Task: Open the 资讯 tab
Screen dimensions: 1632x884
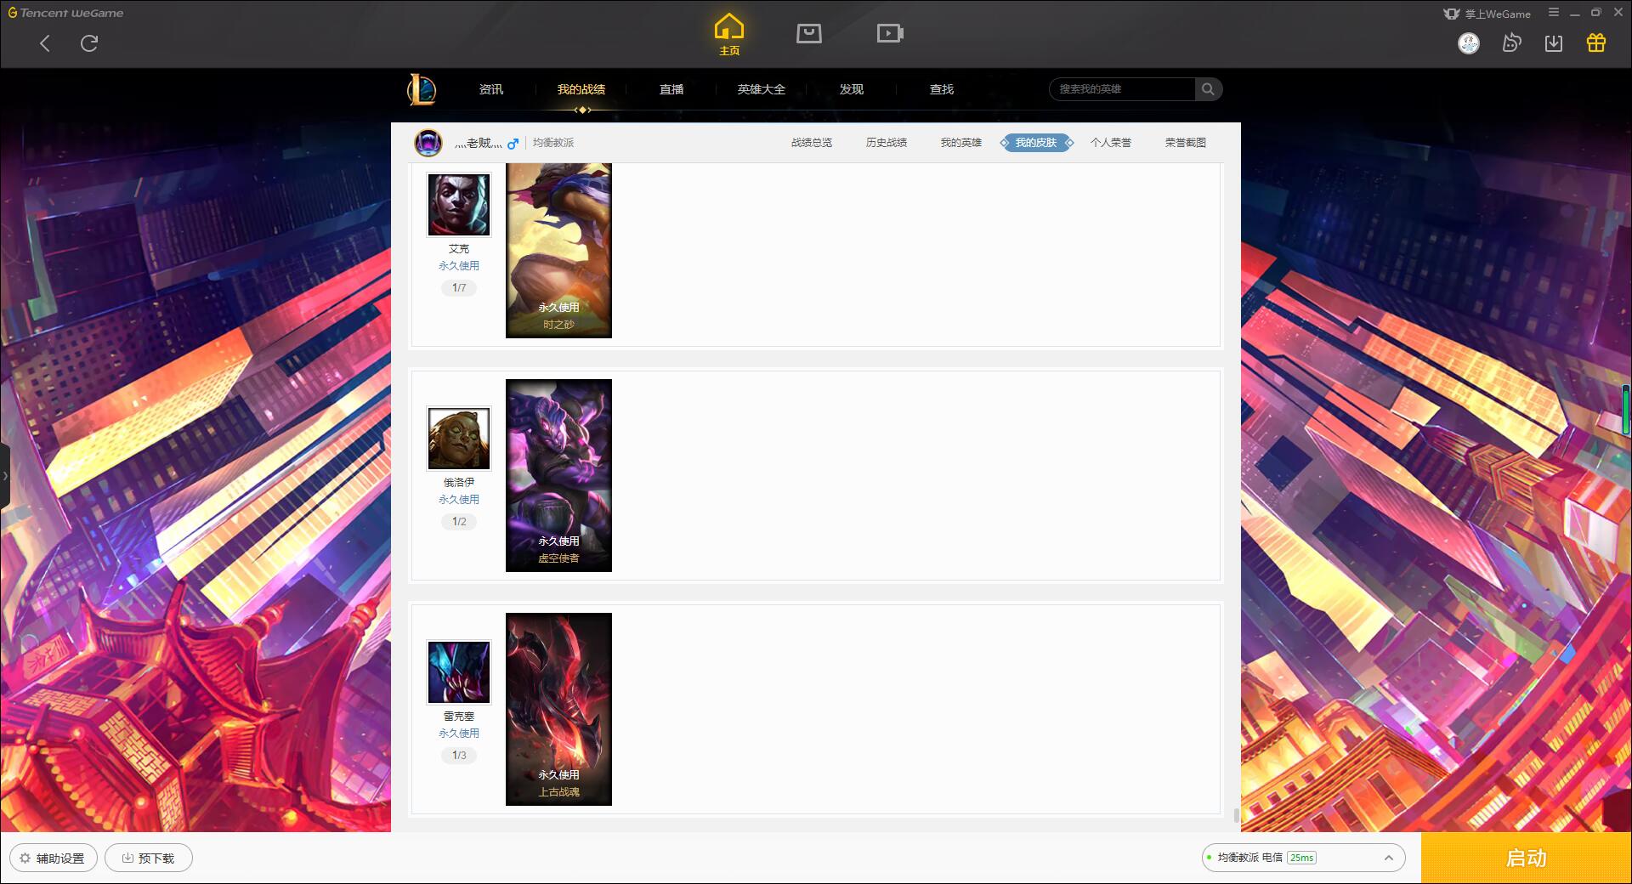Action: pyautogui.click(x=490, y=89)
